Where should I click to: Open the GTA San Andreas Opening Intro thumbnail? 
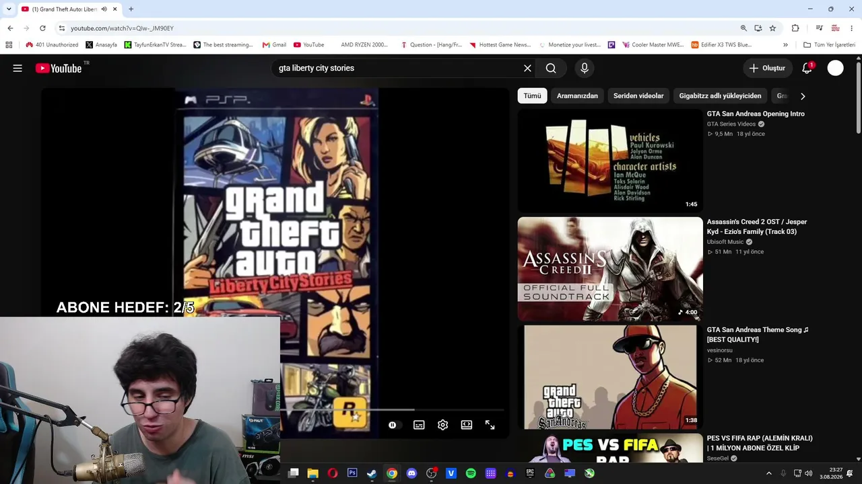tap(610, 161)
